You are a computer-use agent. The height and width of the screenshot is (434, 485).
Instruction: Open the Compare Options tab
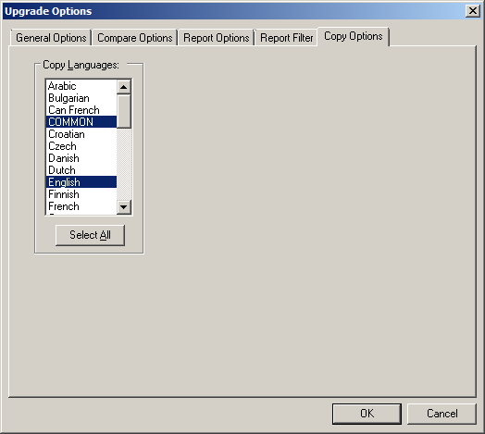tap(135, 38)
